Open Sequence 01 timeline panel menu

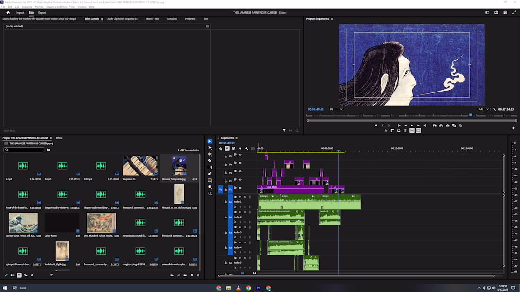click(236, 138)
